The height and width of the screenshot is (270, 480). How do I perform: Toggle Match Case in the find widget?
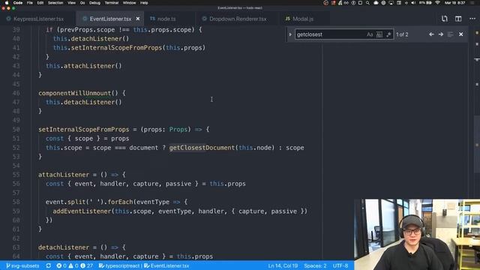(370, 34)
